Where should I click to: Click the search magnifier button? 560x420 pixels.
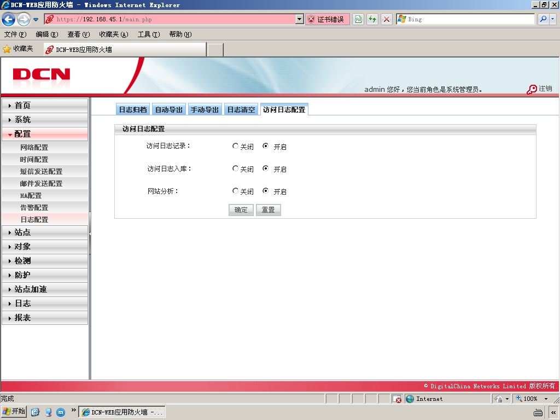tap(543, 19)
